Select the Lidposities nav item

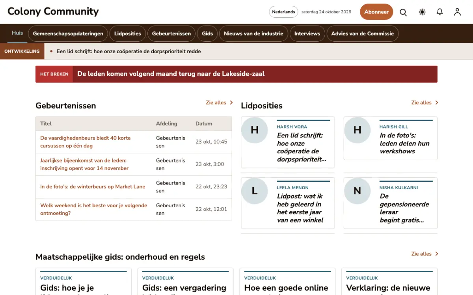[128, 33]
